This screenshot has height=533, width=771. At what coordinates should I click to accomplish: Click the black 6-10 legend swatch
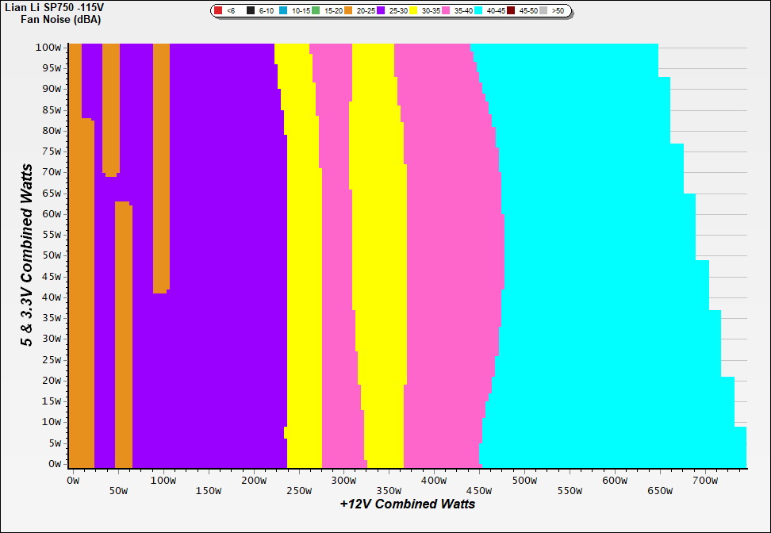click(x=251, y=11)
